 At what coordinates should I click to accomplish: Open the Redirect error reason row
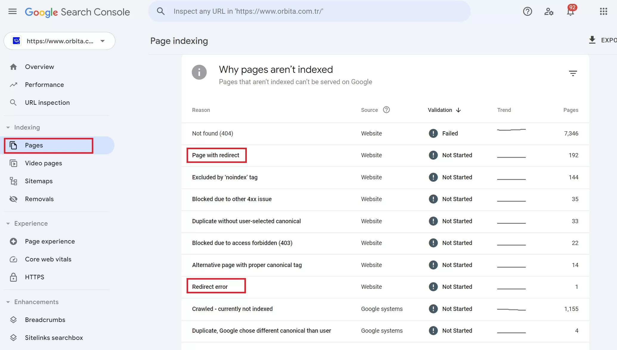pos(385,287)
